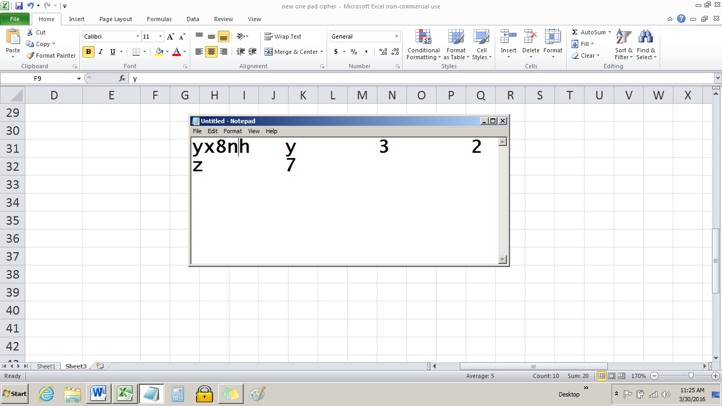Open the Clear dropdown
The height and width of the screenshot is (406, 722).
click(586, 56)
